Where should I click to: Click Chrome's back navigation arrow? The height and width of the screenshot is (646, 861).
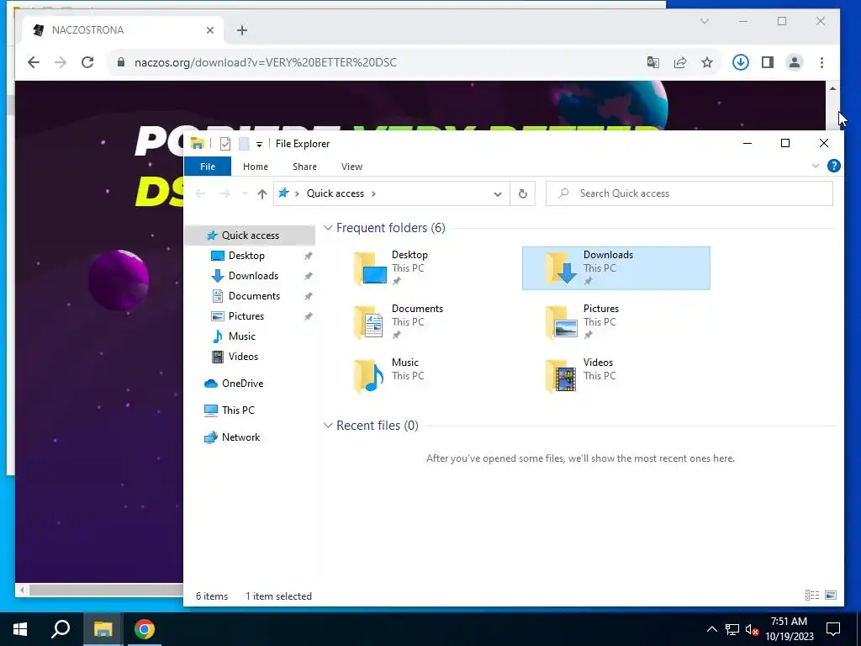tap(34, 62)
